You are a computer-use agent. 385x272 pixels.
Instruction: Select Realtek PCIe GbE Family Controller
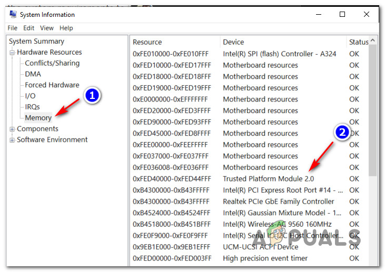(x=279, y=202)
